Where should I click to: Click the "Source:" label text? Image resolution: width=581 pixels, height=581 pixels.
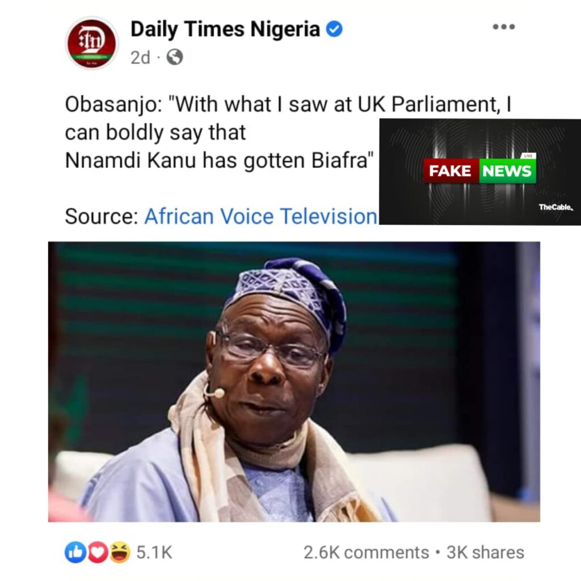pos(101,216)
